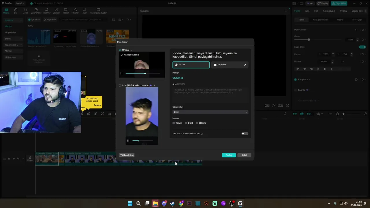This screenshot has width=370, height=208.
Task: Enable the Sabitle checkbox
Action: point(295,90)
